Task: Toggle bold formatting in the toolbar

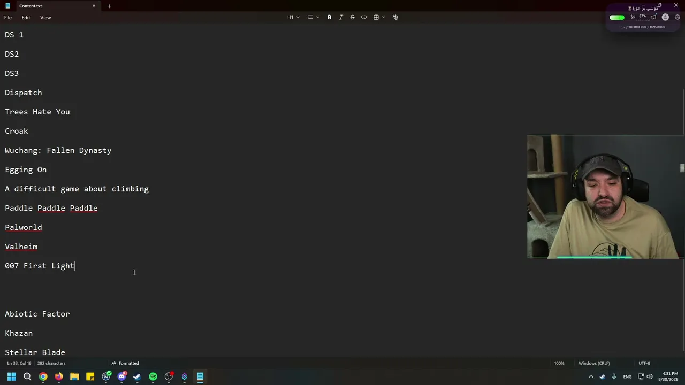Action: click(329, 17)
